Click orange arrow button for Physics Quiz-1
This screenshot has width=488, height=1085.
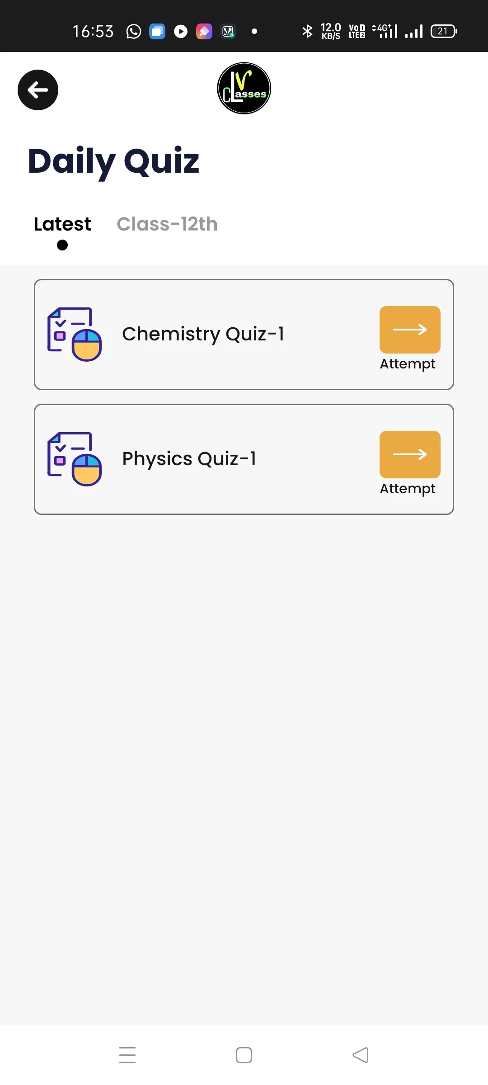[x=410, y=454]
